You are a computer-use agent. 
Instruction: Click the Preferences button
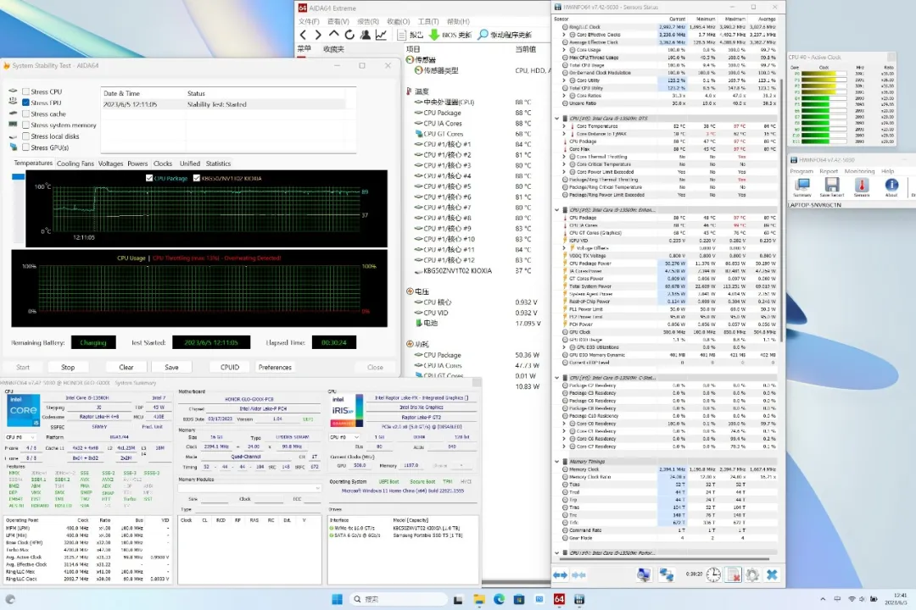tap(275, 367)
